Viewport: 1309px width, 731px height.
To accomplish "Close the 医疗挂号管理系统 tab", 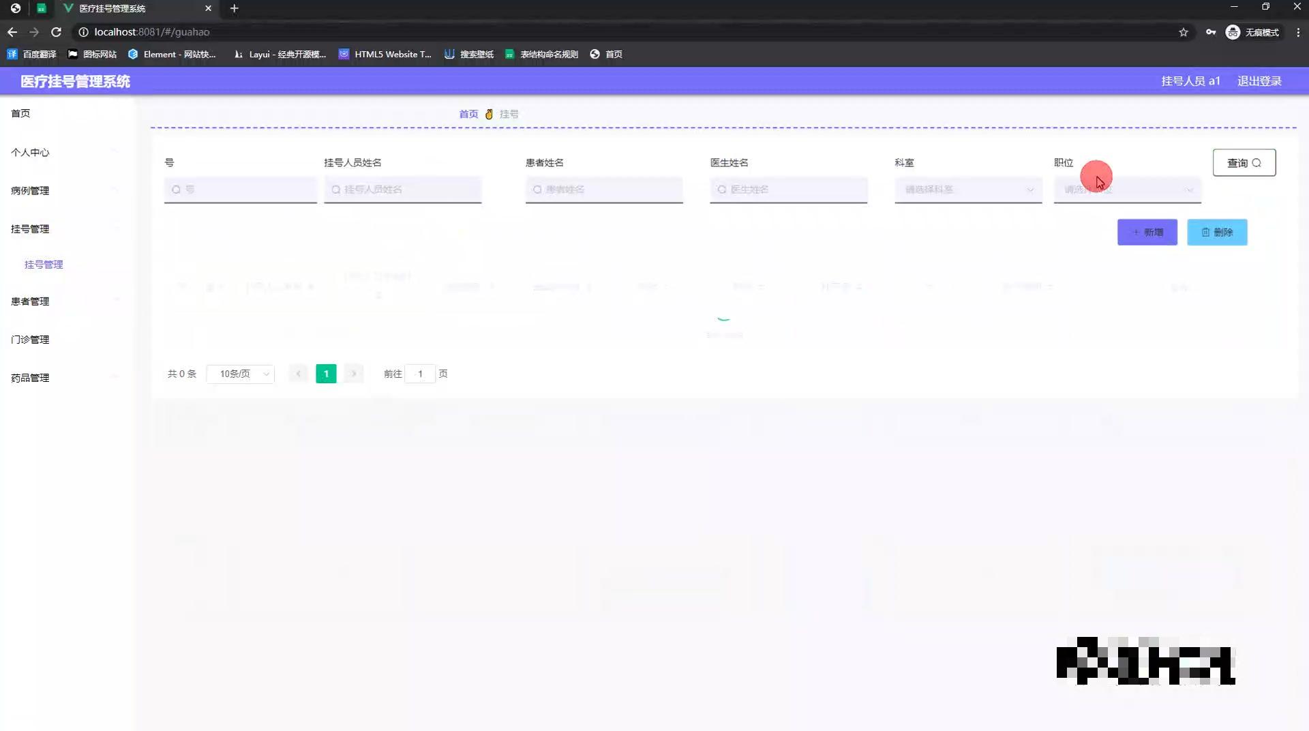I will pyautogui.click(x=208, y=8).
